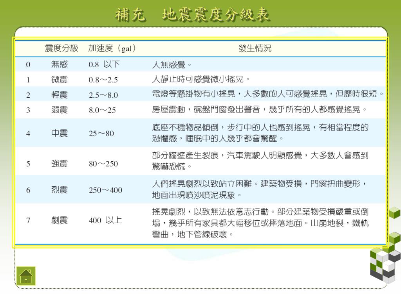Click the level name 強震
Screen dimensions: 401x300
click(x=60, y=164)
